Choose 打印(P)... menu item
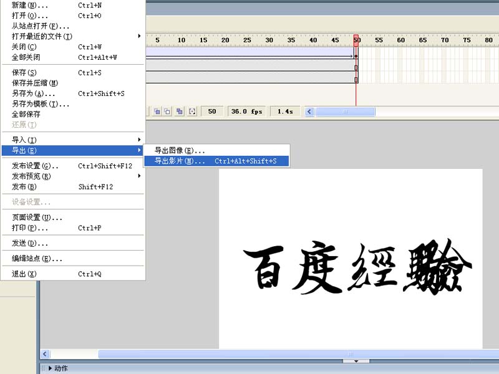The height and width of the screenshot is (374, 499). [x=73, y=228]
